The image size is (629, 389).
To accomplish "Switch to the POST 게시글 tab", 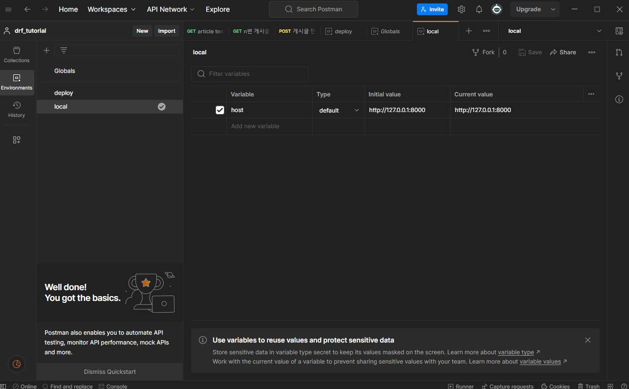I will pyautogui.click(x=297, y=31).
